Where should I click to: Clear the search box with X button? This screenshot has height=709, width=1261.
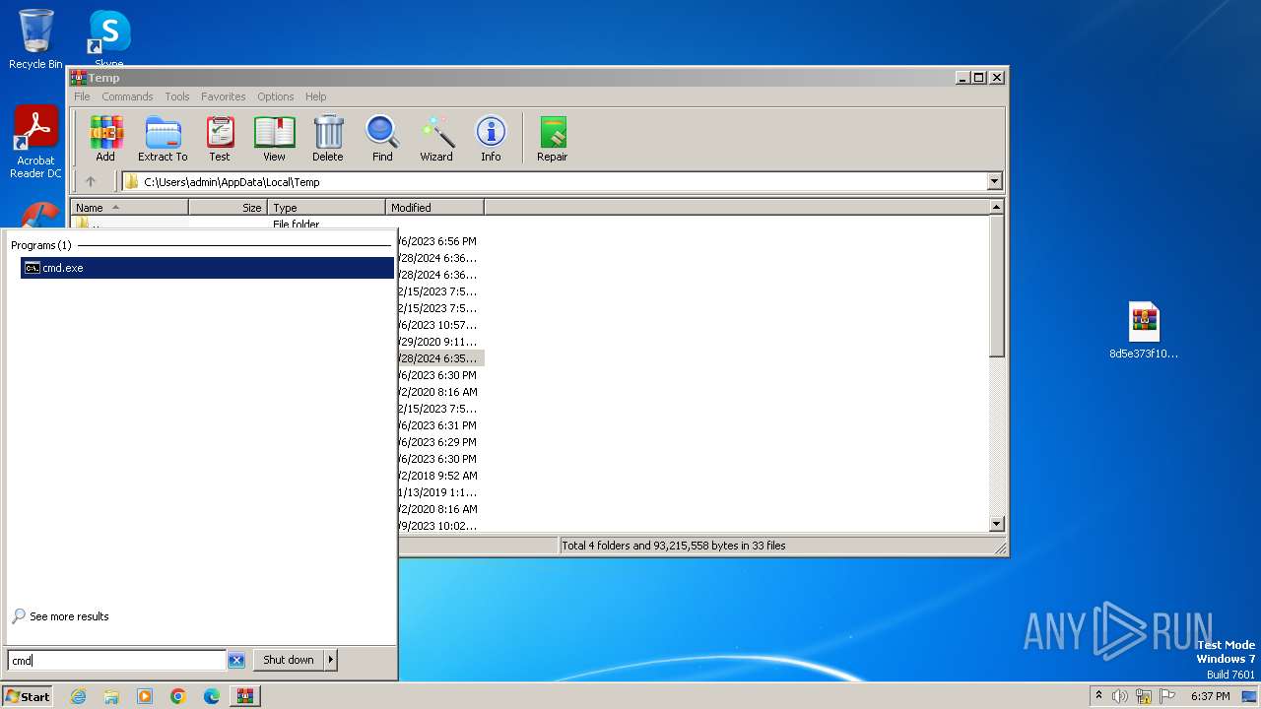236,661
